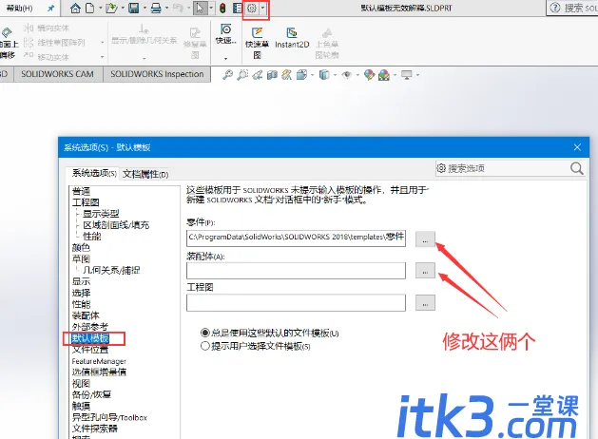Select 几何关系/捕捉 in the options tree
The width and height of the screenshot is (598, 439).
click(111, 270)
